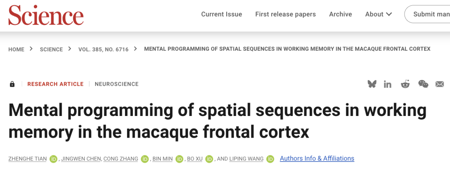Open Bo Xu's ORCID iD icon
Screen dimensions: 450x170
(209, 159)
